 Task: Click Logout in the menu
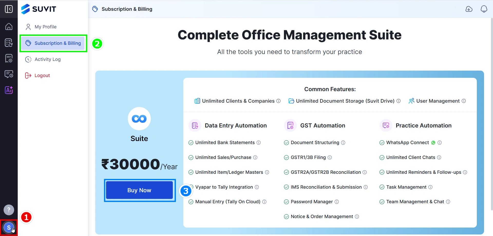pyautogui.click(x=53, y=76)
